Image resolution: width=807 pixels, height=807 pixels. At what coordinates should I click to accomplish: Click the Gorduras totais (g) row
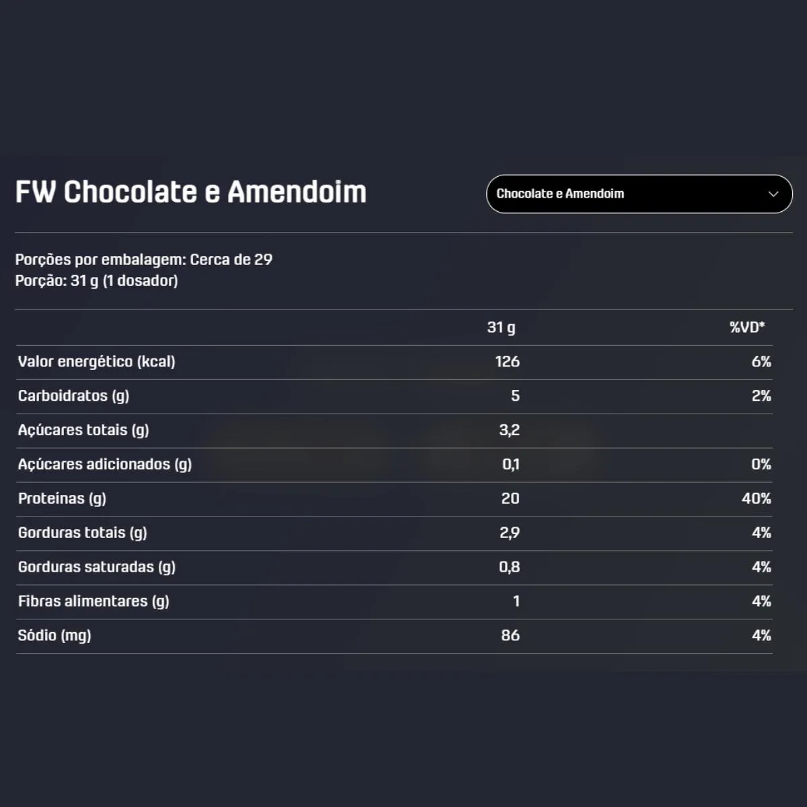coord(394,533)
